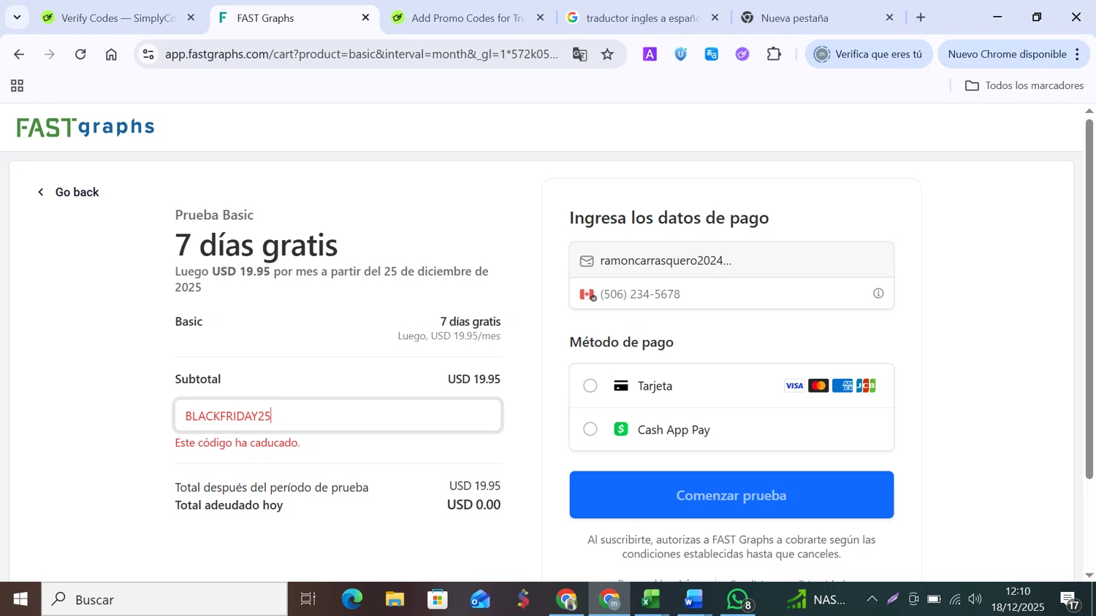Select the Cash App Pay radio button

(x=590, y=429)
